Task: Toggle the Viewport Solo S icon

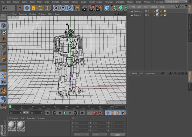Action: pos(3,82)
